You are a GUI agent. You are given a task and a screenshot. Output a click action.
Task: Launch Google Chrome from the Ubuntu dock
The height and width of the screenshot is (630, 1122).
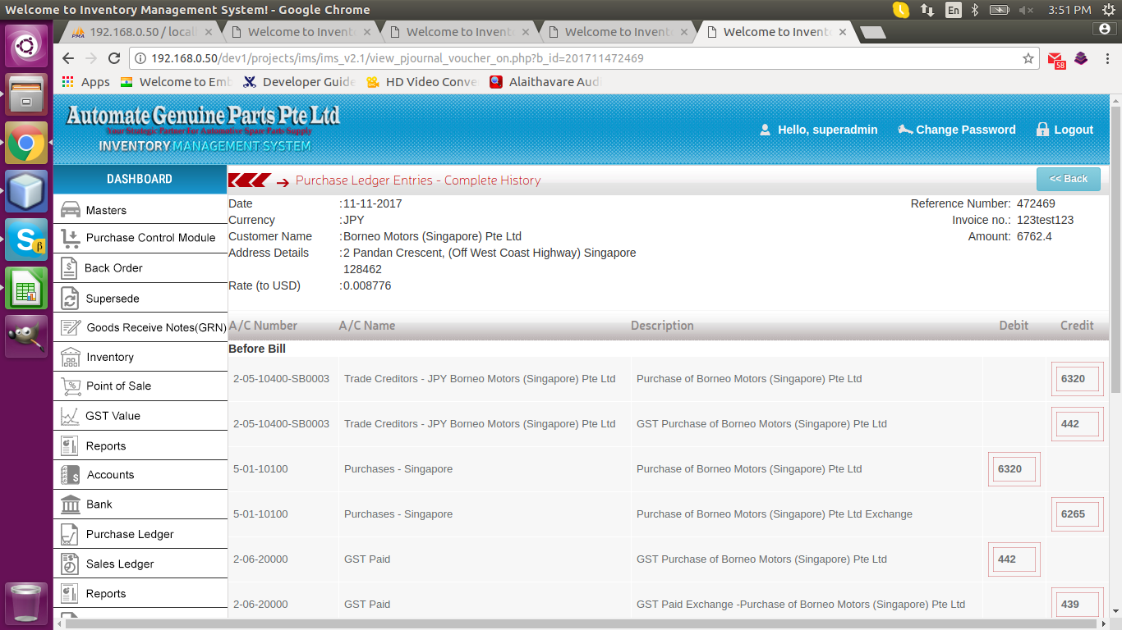(x=26, y=144)
